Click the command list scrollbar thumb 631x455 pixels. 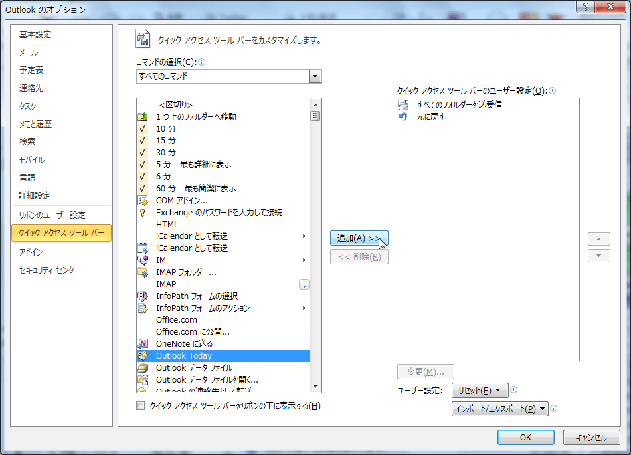click(x=315, y=116)
